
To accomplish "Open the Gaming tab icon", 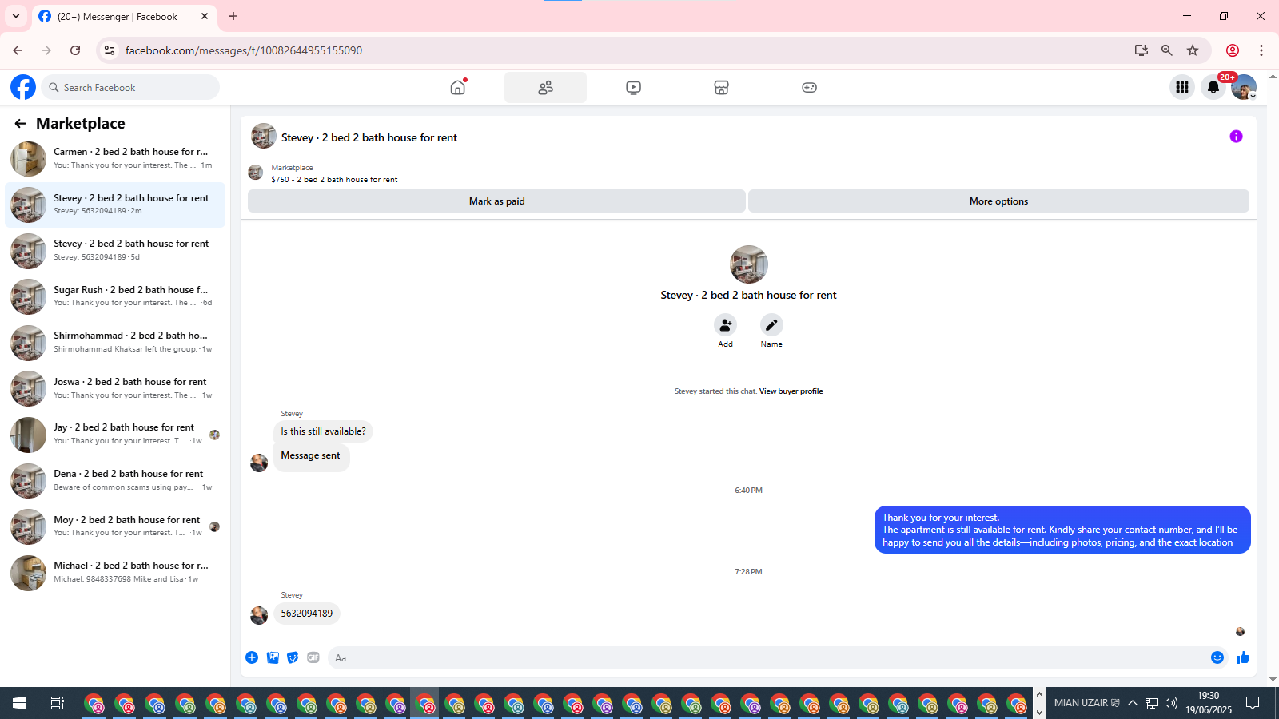I will coord(809,87).
